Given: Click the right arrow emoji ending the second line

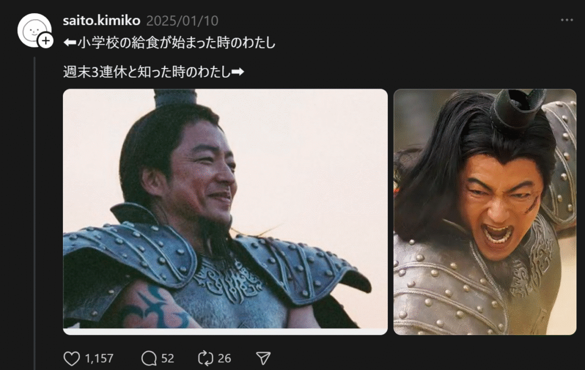Looking at the screenshot, I should [238, 71].
